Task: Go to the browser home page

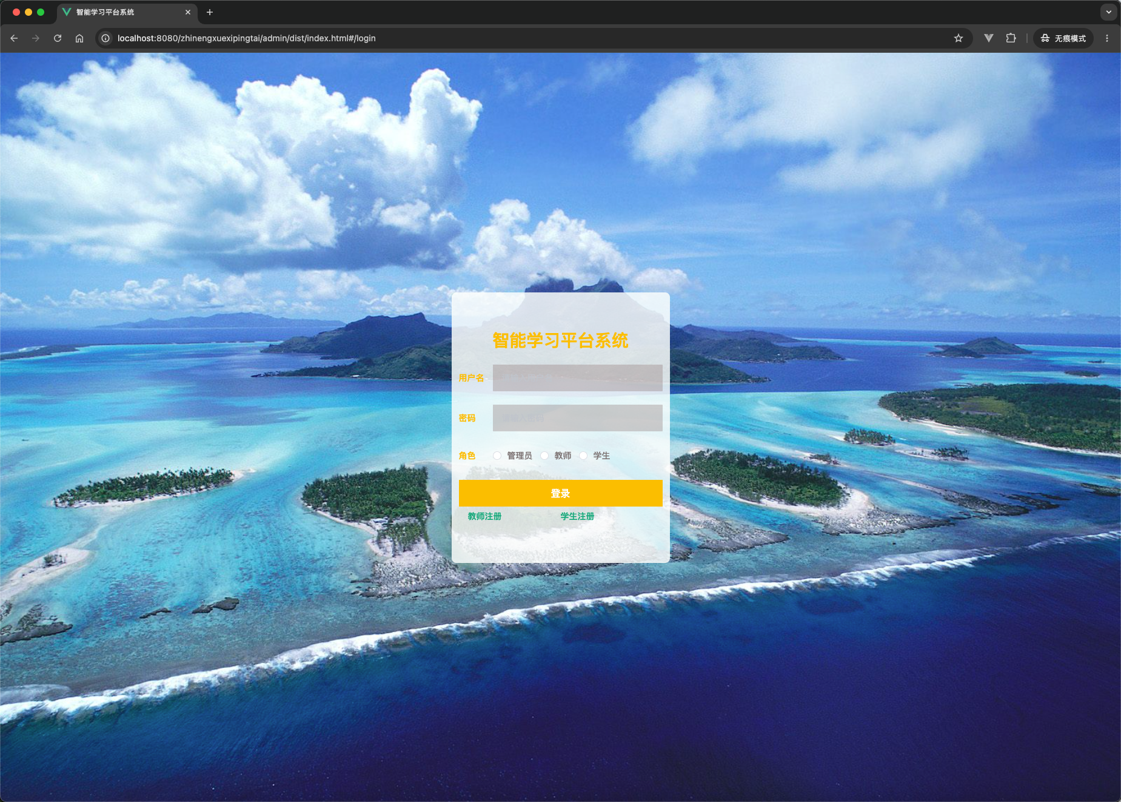Action: pos(79,38)
